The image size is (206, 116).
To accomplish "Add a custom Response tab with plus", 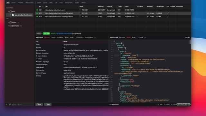I will point(145,37).
